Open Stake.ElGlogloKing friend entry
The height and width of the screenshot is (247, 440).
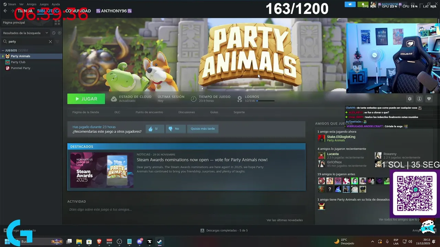pyautogui.click(x=337, y=138)
